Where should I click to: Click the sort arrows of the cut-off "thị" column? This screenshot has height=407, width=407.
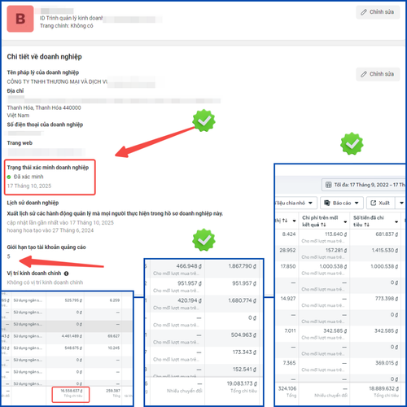point(285,221)
